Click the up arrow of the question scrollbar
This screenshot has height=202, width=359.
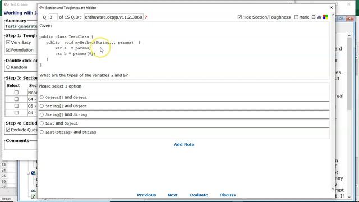333,15
